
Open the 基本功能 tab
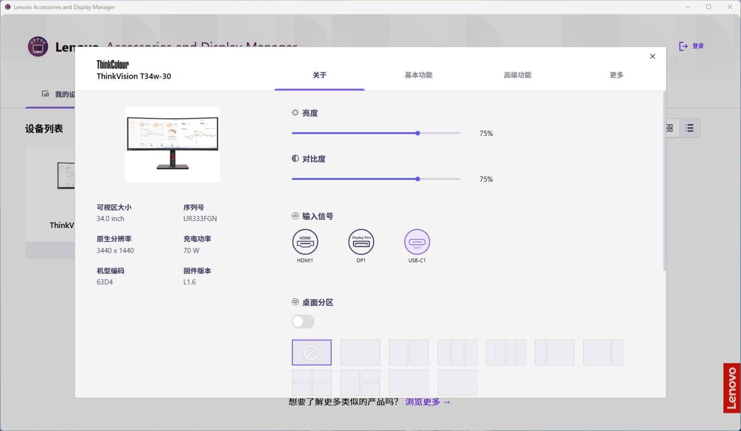[x=418, y=75]
